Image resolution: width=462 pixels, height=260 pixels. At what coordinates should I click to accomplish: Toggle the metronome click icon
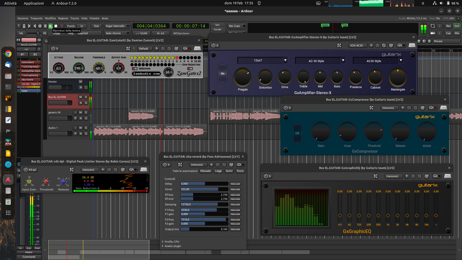click(x=24, y=26)
